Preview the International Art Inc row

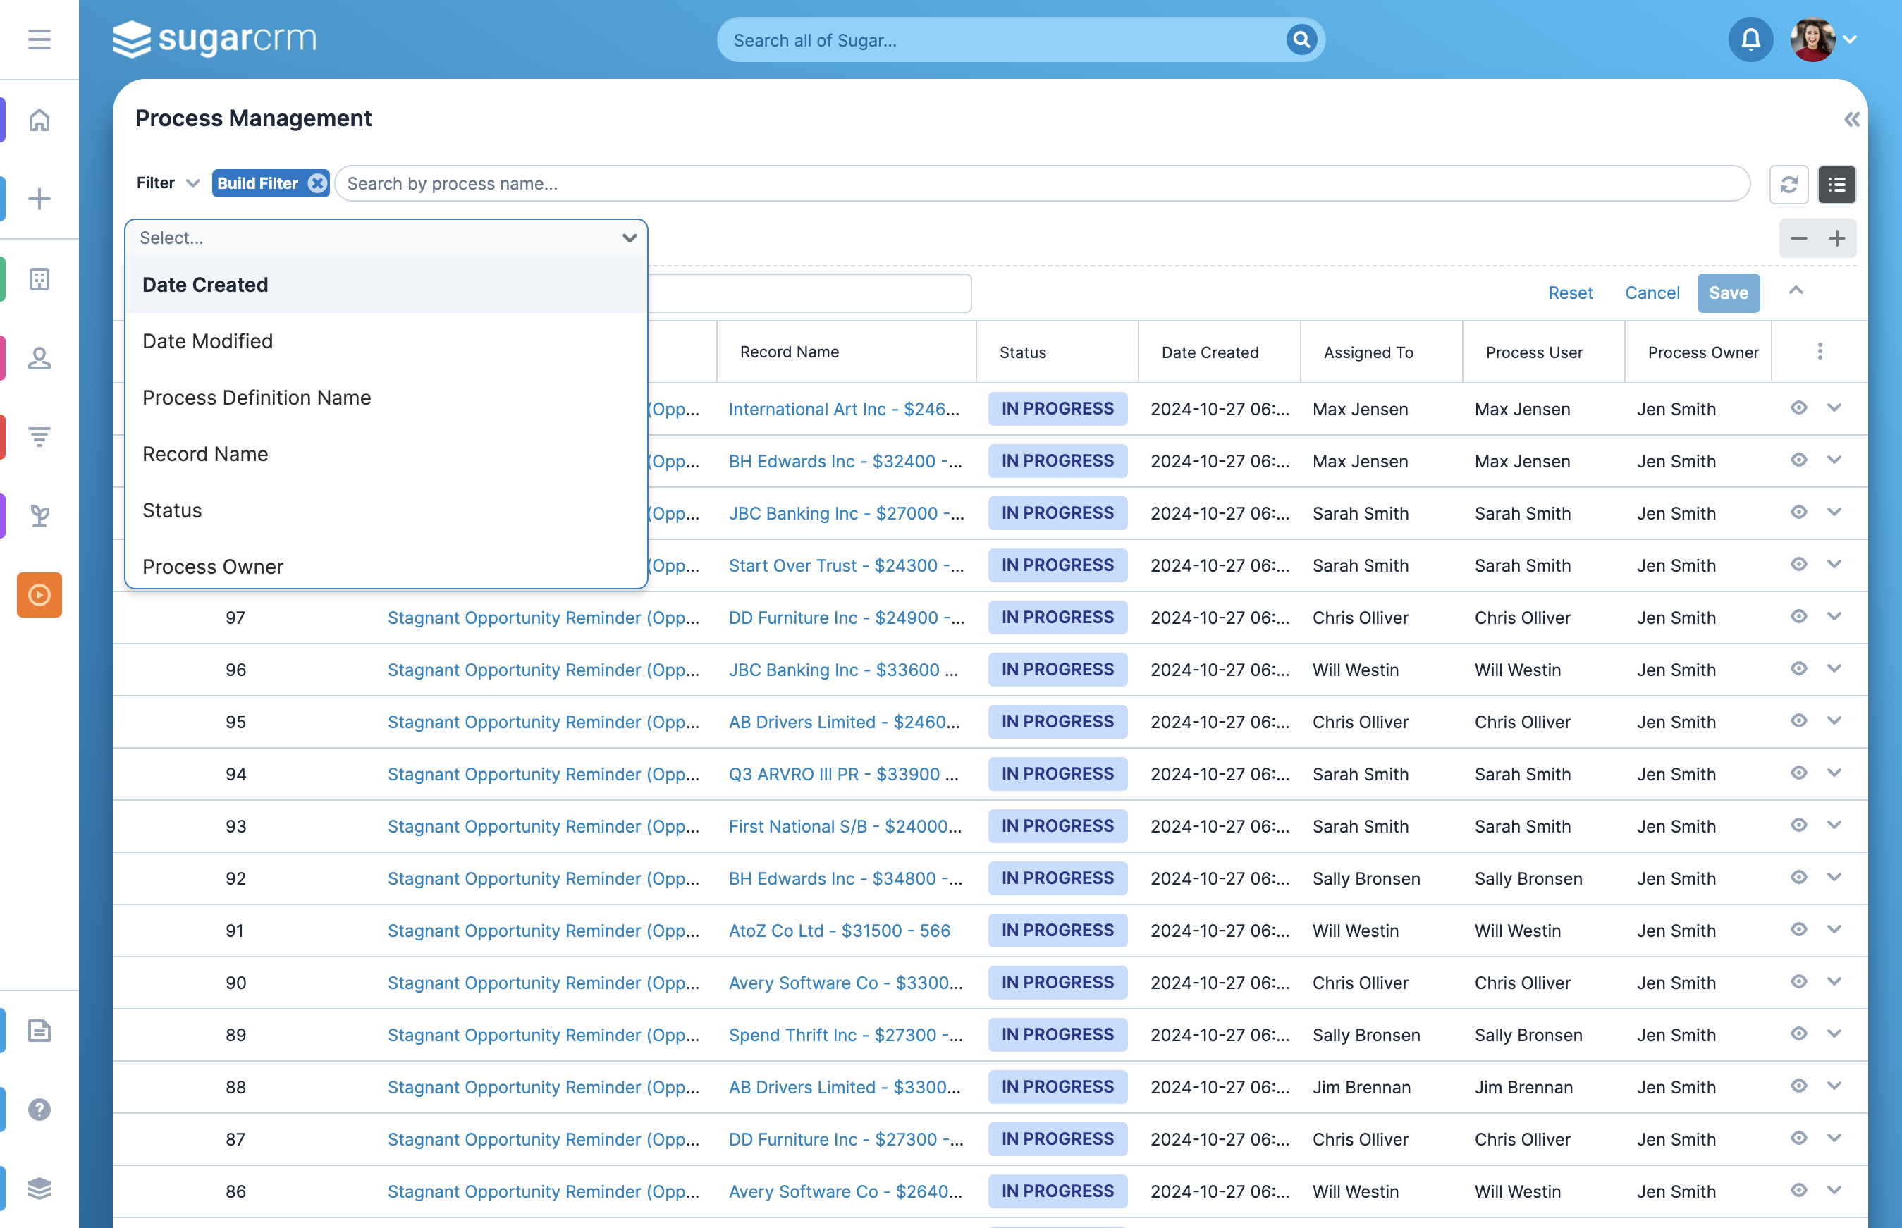point(1798,407)
